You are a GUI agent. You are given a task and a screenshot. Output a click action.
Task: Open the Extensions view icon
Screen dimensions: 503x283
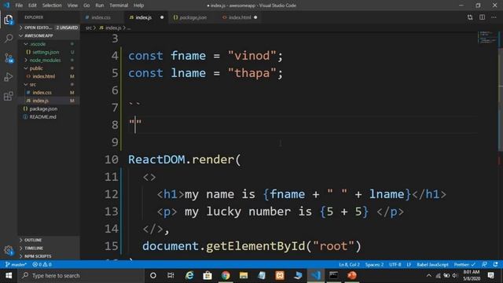click(x=9, y=96)
